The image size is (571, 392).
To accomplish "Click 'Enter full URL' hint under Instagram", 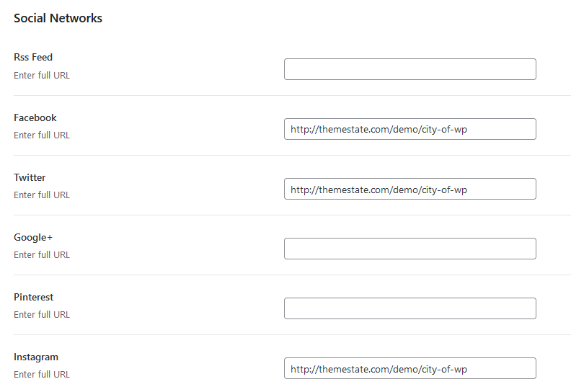I will (42, 375).
